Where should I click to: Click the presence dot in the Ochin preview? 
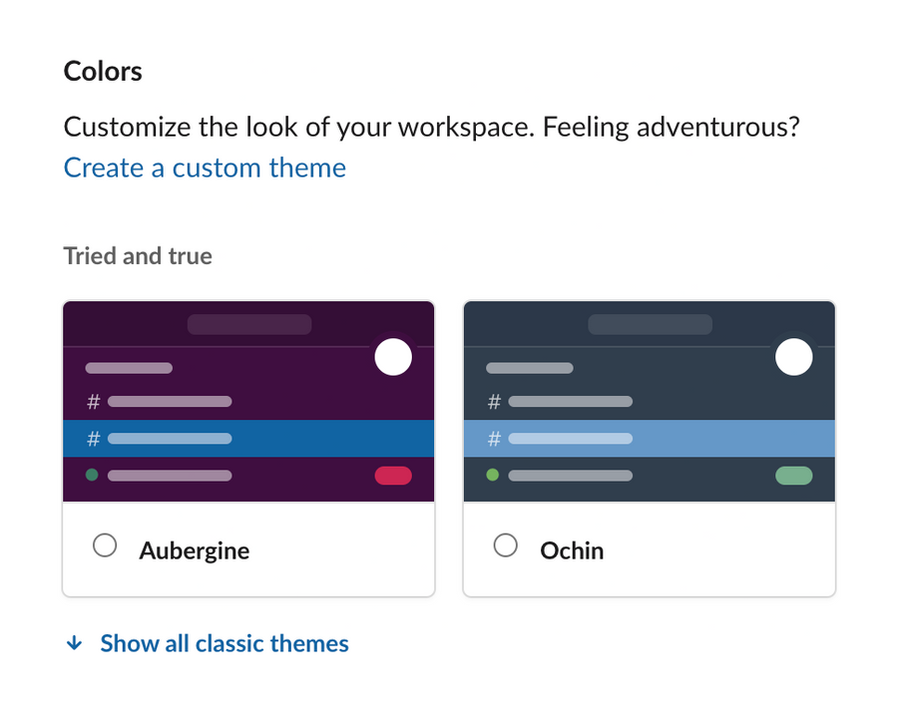pos(492,476)
